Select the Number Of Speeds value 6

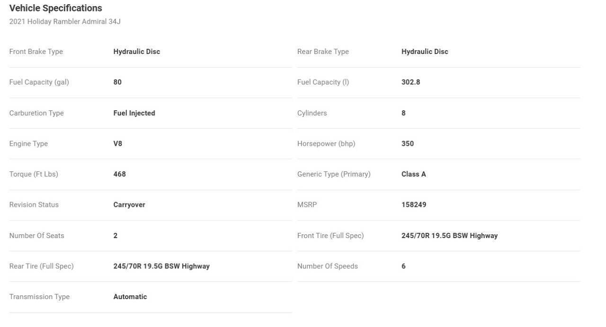(403, 266)
